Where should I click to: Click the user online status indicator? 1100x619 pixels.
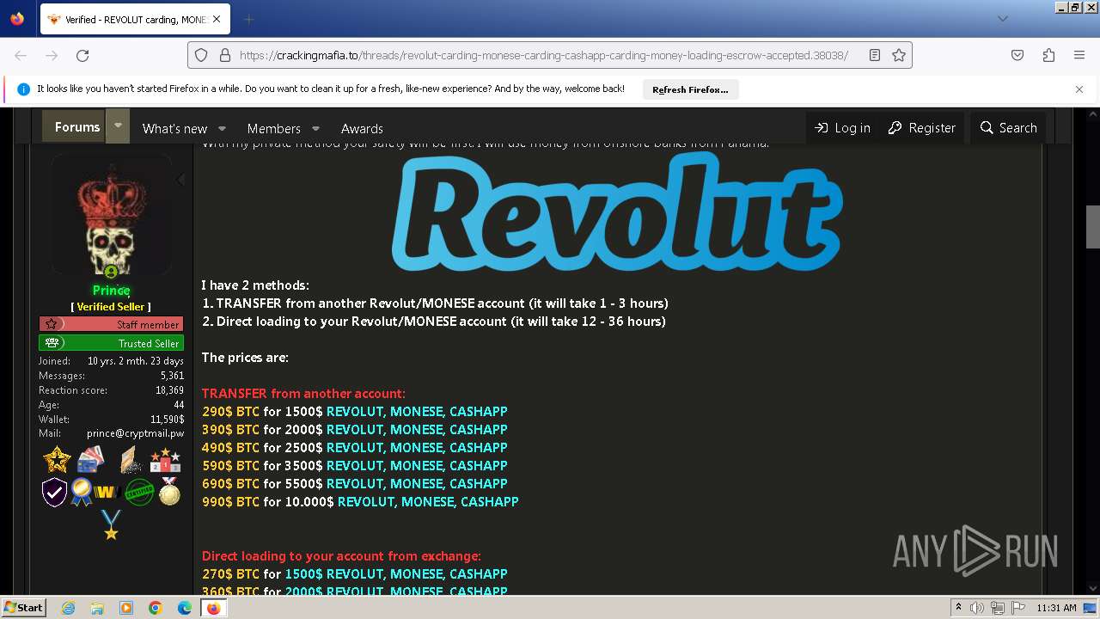[x=111, y=273]
